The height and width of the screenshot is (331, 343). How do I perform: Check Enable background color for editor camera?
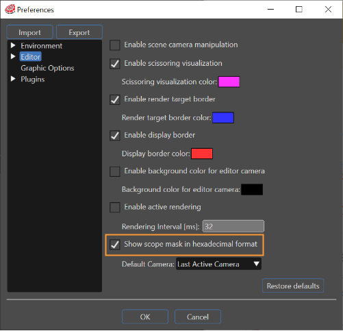pyautogui.click(x=115, y=171)
